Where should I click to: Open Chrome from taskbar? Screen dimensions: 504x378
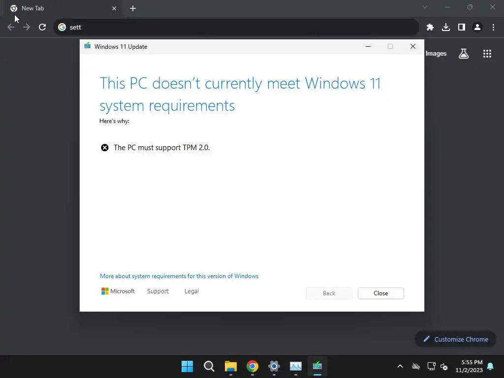(252, 366)
